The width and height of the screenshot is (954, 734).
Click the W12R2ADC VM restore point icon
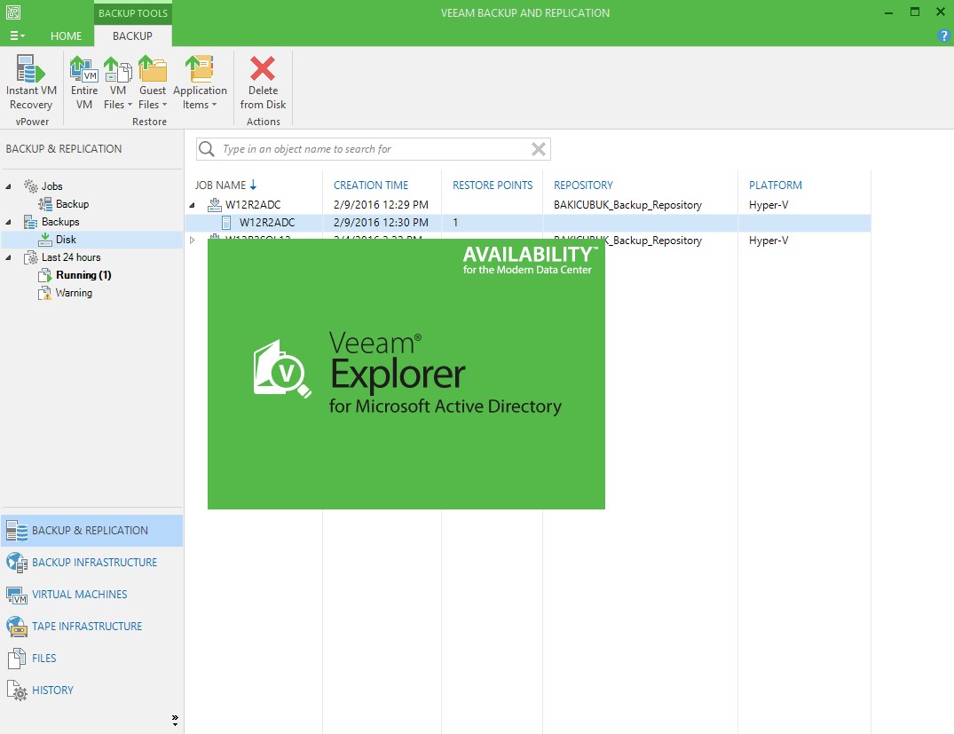[226, 222]
